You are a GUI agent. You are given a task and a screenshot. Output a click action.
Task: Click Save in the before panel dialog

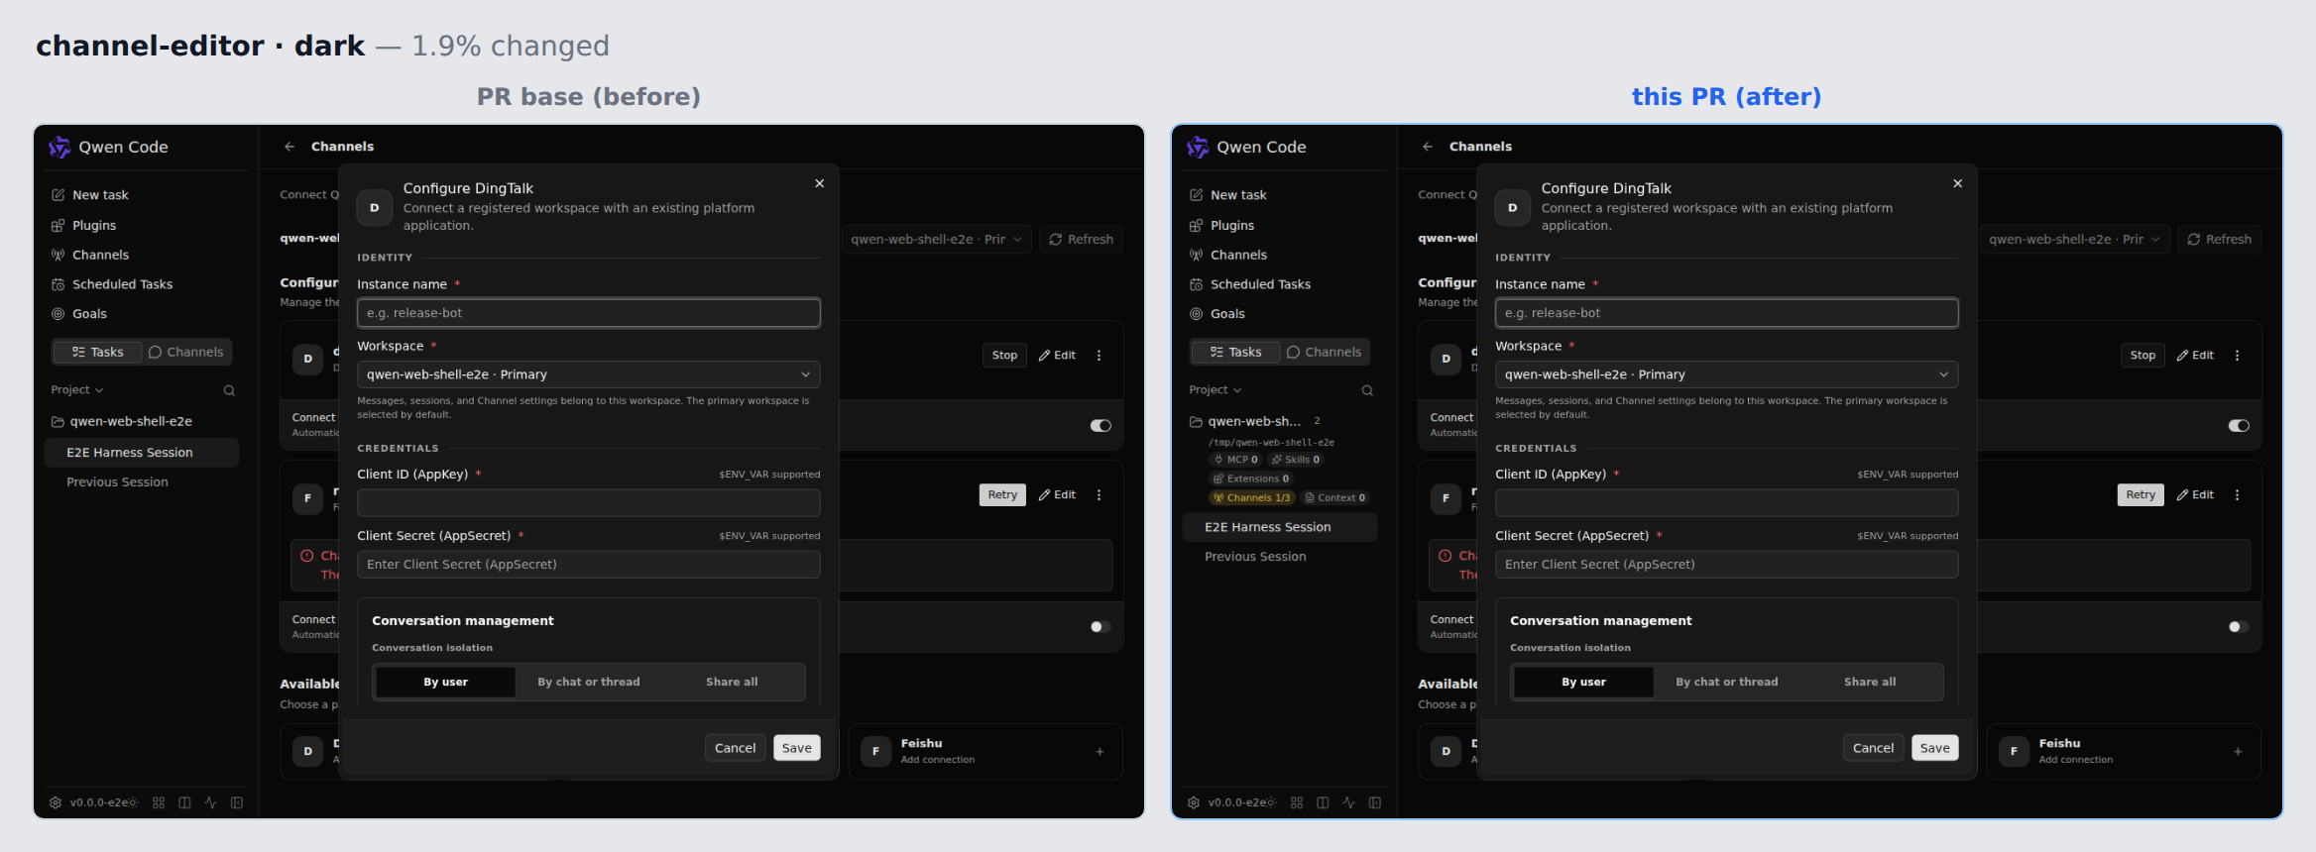797,748
